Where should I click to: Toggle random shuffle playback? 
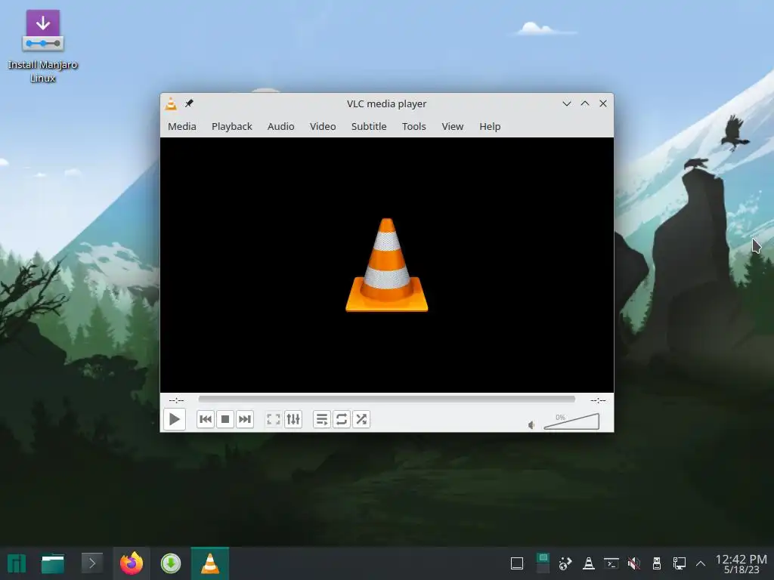361,419
